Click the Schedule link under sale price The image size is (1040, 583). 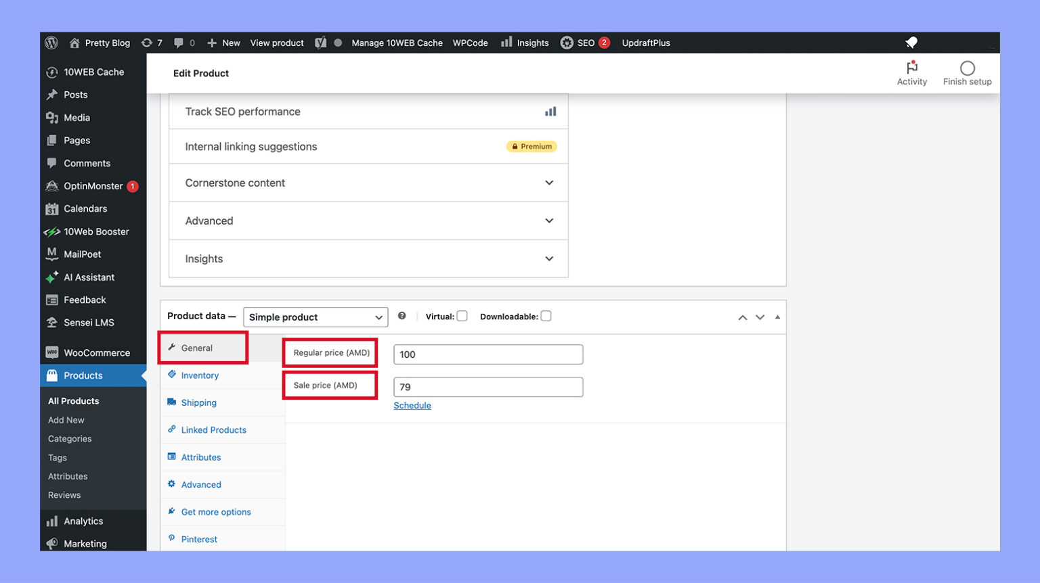coord(412,405)
